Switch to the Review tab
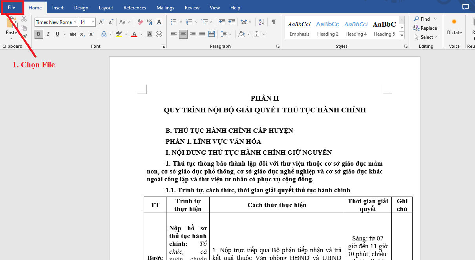The image size is (475, 260). tap(192, 7)
